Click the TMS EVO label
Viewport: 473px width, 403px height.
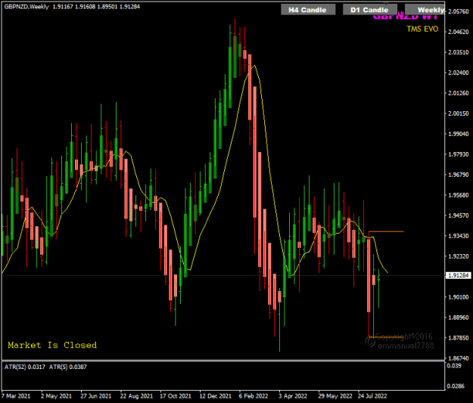point(422,29)
